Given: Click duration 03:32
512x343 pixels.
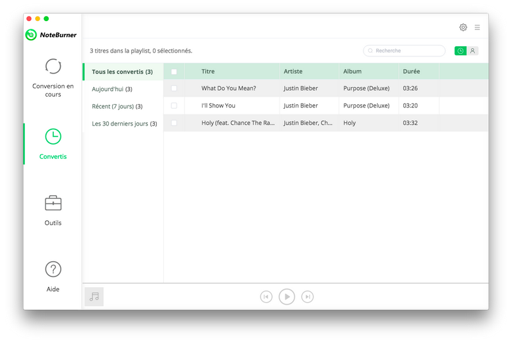Looking at the screenshot, I should coord(410,123).
